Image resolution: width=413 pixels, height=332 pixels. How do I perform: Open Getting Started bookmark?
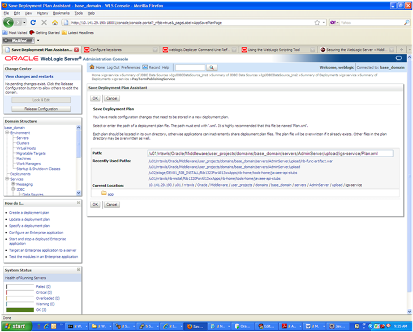pyautogui.click(x=45, y=33)
